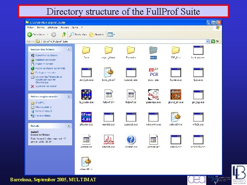Screen dimensions: 247x185
Task: Go to Poste de travail
Action: pyautogui.click(x=42, y=111)
